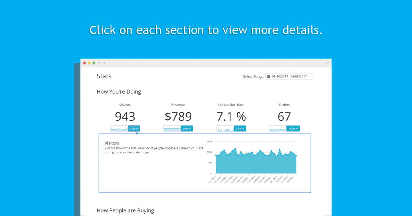The height and width of the screenshot is (216, 412).
Task: Click the Orders sparkline thumbnail
Action: 278,129
